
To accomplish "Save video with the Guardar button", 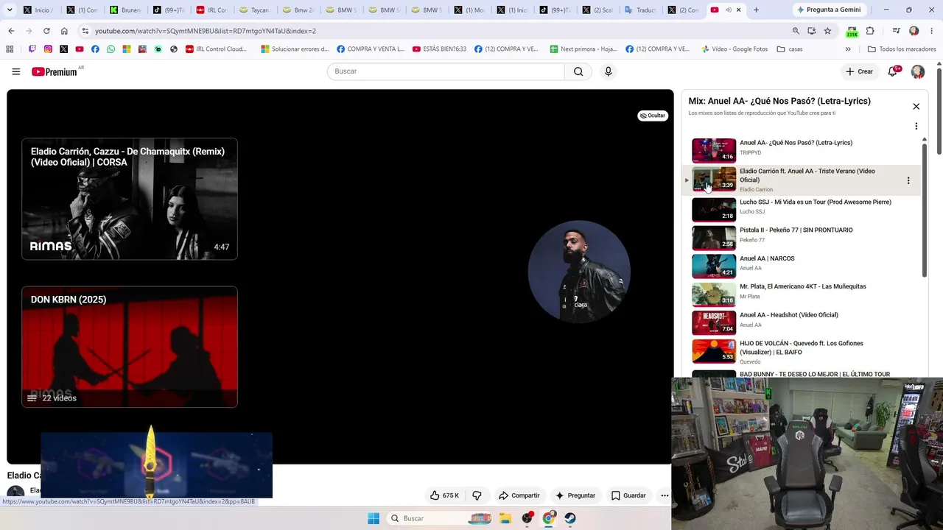I will (628, 495).
